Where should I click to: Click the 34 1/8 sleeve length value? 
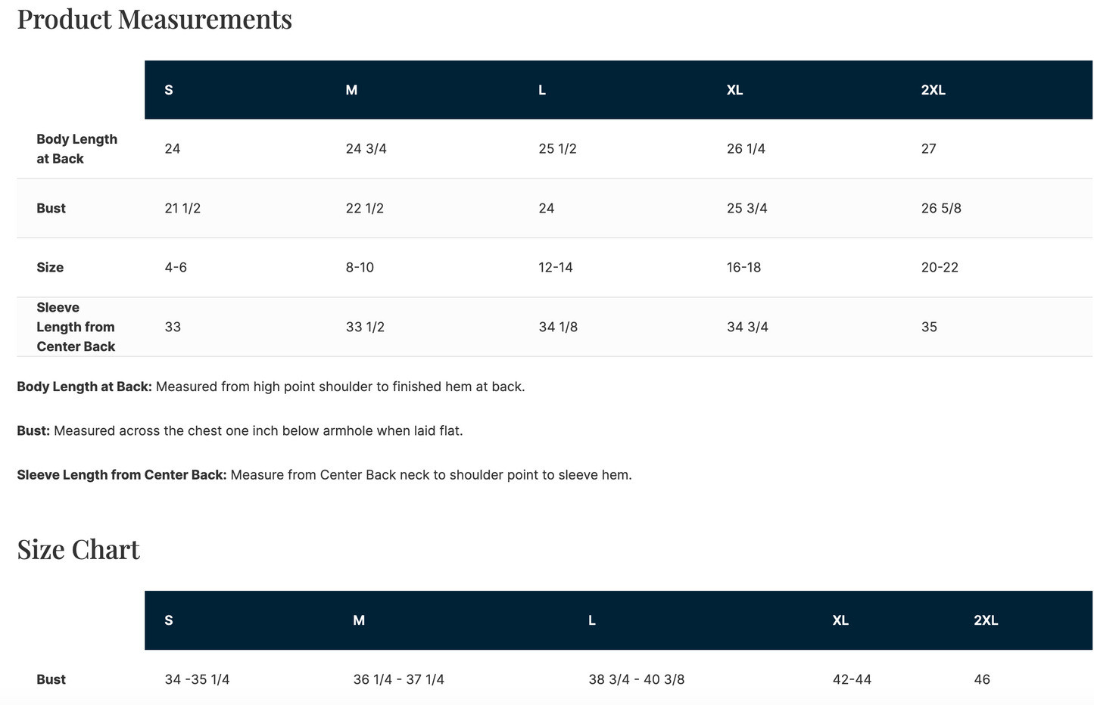point(558,327)
